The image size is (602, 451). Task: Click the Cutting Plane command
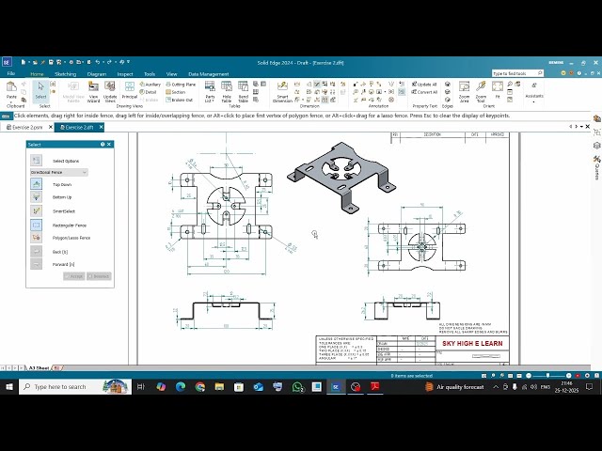click(x=181, y=85)
